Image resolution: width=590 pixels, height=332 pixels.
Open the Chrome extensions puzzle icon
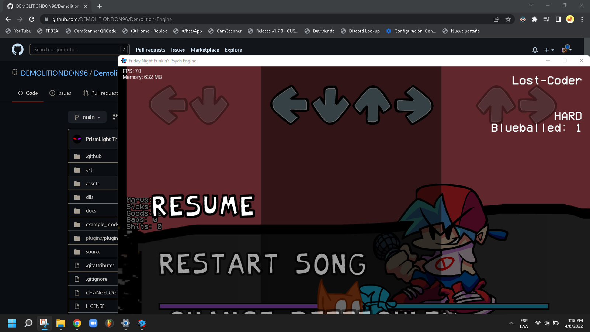[x=535, y=19]
